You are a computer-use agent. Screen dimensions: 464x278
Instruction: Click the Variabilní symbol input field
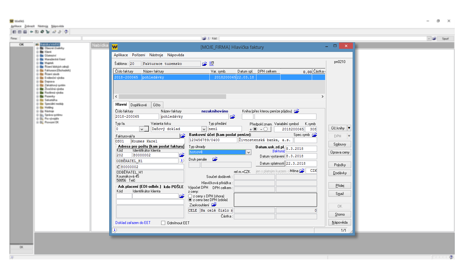coord(289,129)
